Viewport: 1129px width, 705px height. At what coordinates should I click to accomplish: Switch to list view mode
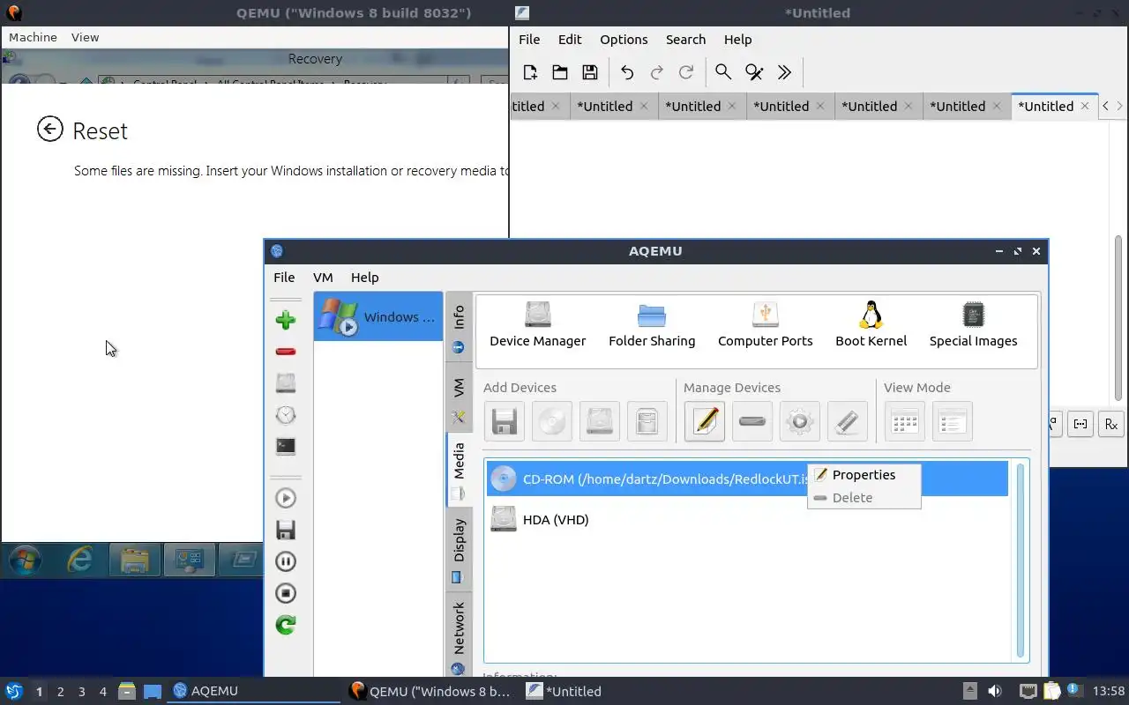pos(952,421)
